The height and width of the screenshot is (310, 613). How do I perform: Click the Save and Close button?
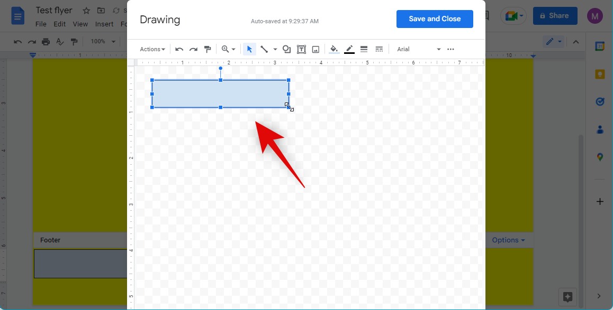tap(434, 19)
